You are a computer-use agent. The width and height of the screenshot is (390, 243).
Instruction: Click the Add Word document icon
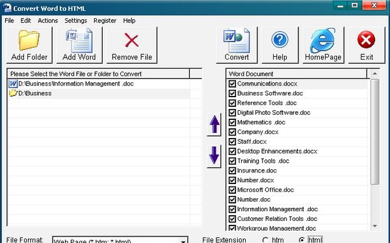tap(79, 45)
